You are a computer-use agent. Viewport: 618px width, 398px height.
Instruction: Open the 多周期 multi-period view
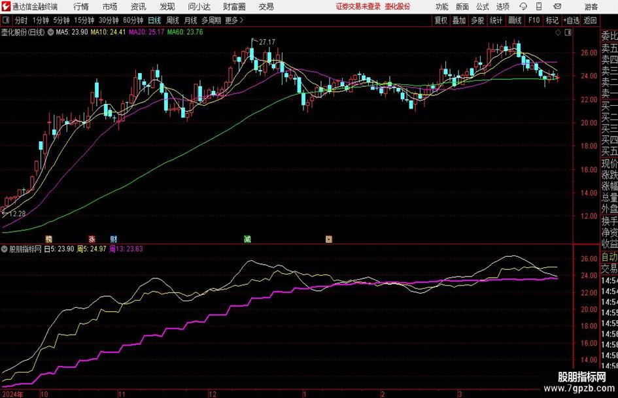tap(211, 20)
